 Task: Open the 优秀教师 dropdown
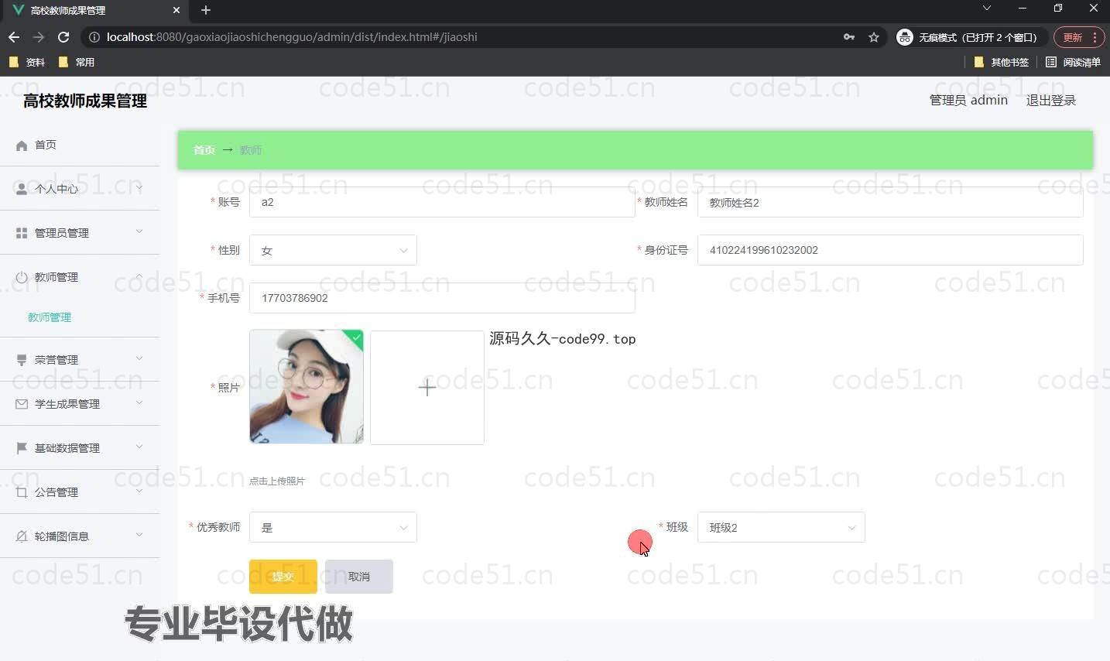pos(333,528)
